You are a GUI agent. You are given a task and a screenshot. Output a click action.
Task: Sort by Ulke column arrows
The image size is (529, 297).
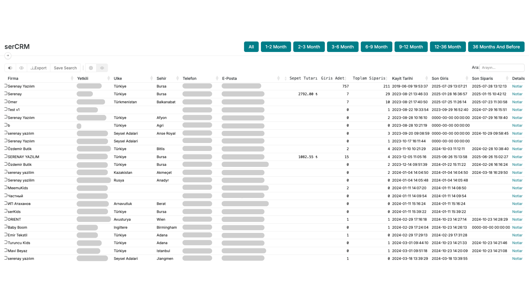152,78
